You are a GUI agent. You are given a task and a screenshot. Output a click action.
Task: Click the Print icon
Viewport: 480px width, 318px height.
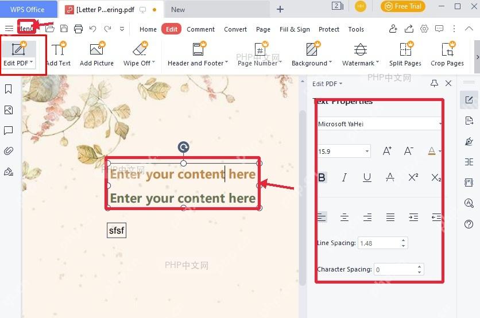(78, 29)
